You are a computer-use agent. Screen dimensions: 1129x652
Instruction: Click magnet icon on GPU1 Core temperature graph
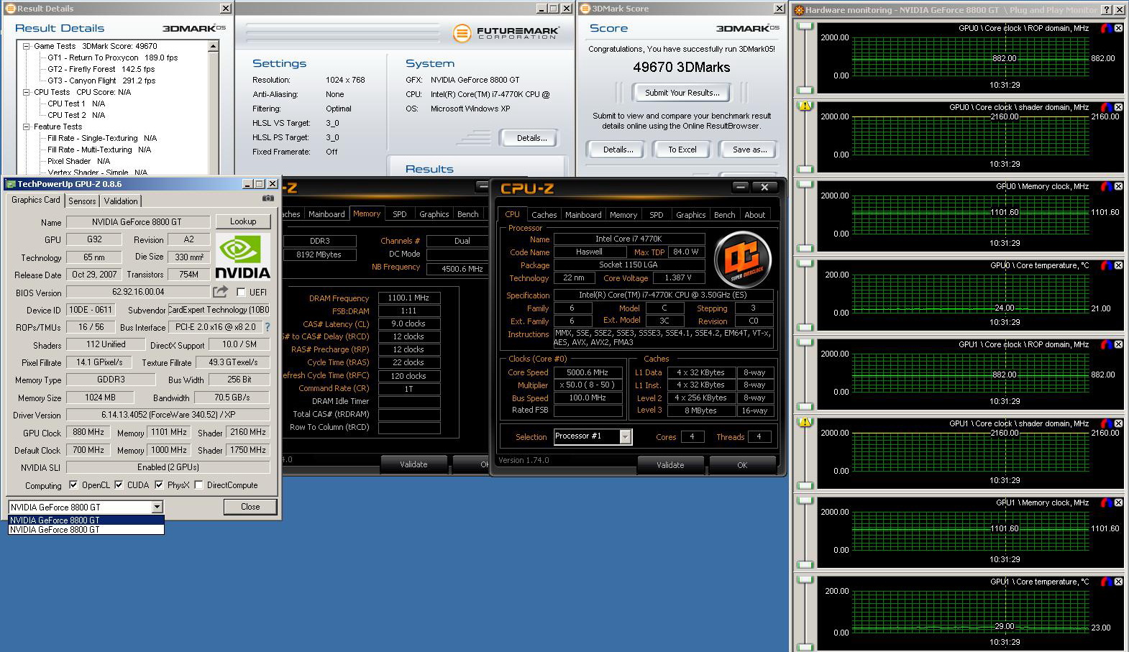1107,582
